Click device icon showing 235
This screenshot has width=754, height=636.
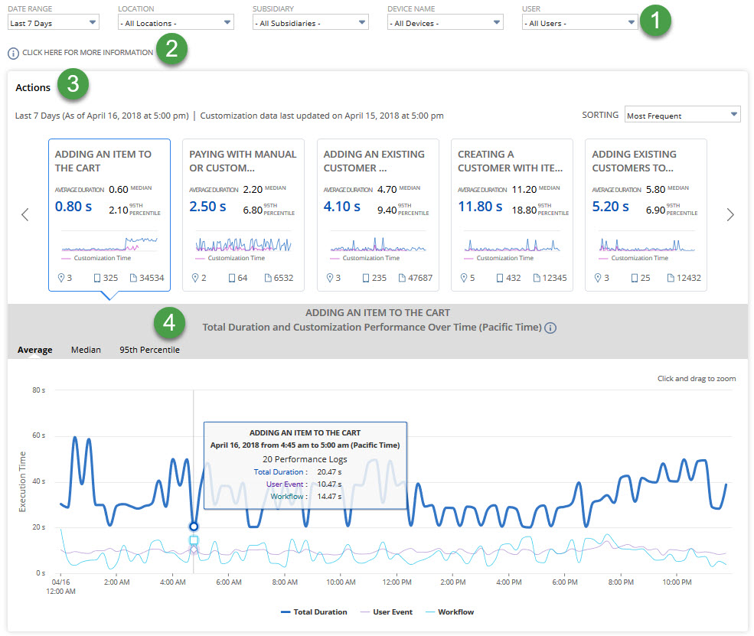366,278
